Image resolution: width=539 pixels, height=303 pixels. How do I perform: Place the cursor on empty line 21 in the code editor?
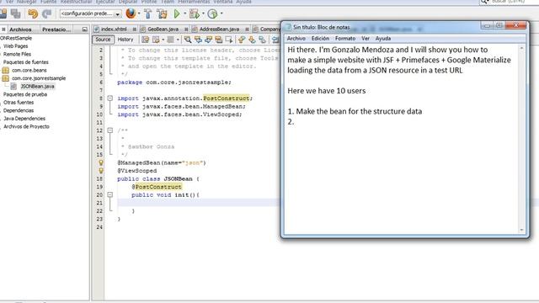[198, 203]
